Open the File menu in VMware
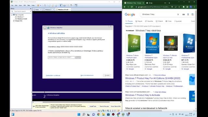Viewport: 208px width, 117px height. coord(12,6)
